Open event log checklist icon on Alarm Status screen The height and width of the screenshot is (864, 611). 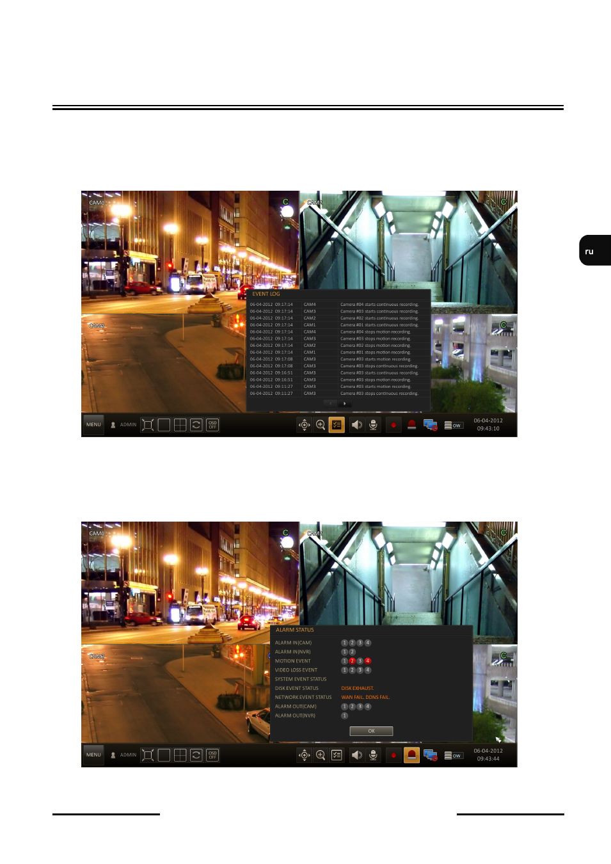[x=337, y=755]
